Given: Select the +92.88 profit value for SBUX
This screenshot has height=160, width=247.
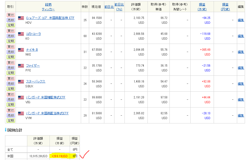Looking at the screenshot, I should point(206,82).
